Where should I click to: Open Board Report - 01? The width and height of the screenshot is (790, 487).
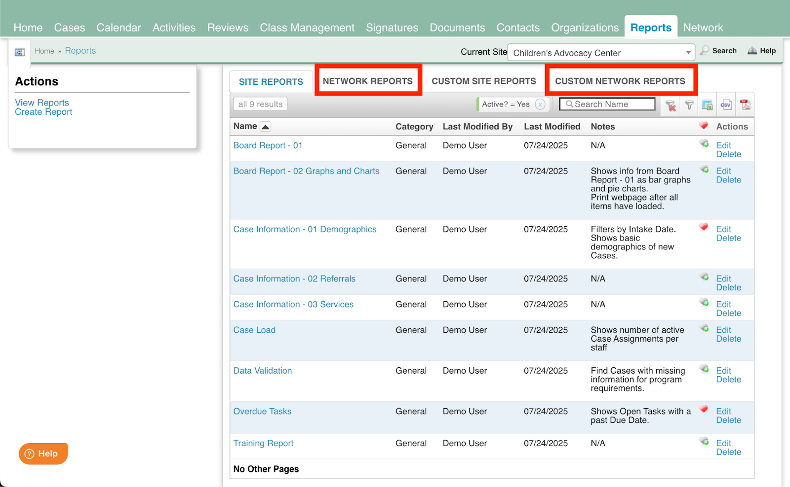click(x=268, y=145)
